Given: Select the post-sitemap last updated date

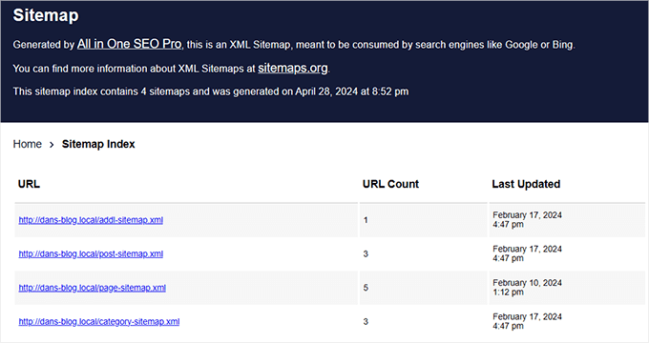Looking at the screenshot, I should [x=527, y=253].
